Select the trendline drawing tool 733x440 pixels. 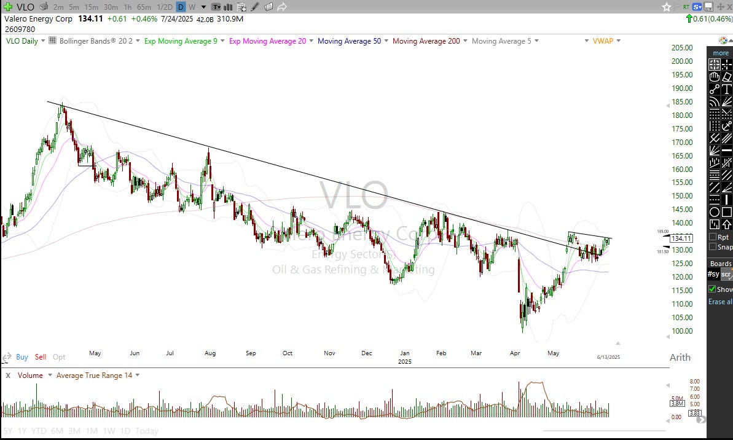[715, 89]
